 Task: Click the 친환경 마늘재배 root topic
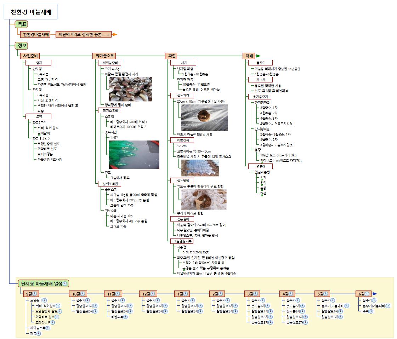(31, 12)
